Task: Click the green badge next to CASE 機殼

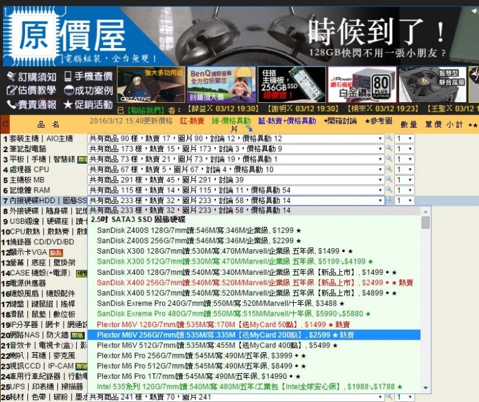Action: point(82,274)
